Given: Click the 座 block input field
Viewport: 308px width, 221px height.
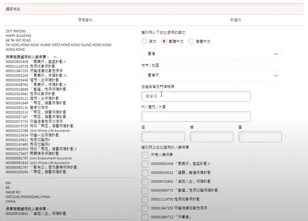Looking at the screenshot, I should click(162, 137).
